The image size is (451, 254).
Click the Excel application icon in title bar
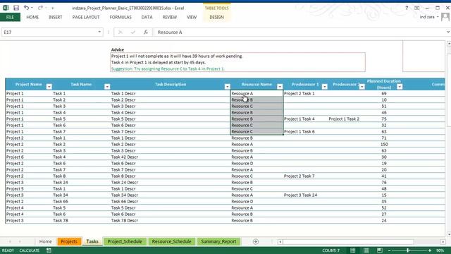(6, 8)
